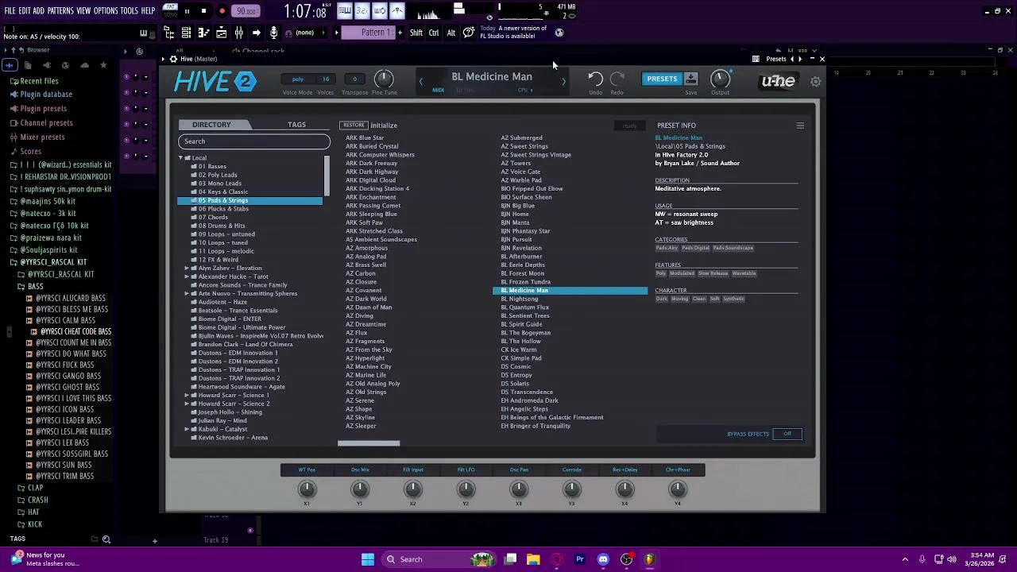
Task: Go to previous preset with left arrow
Action: click(x=421, y=81)
